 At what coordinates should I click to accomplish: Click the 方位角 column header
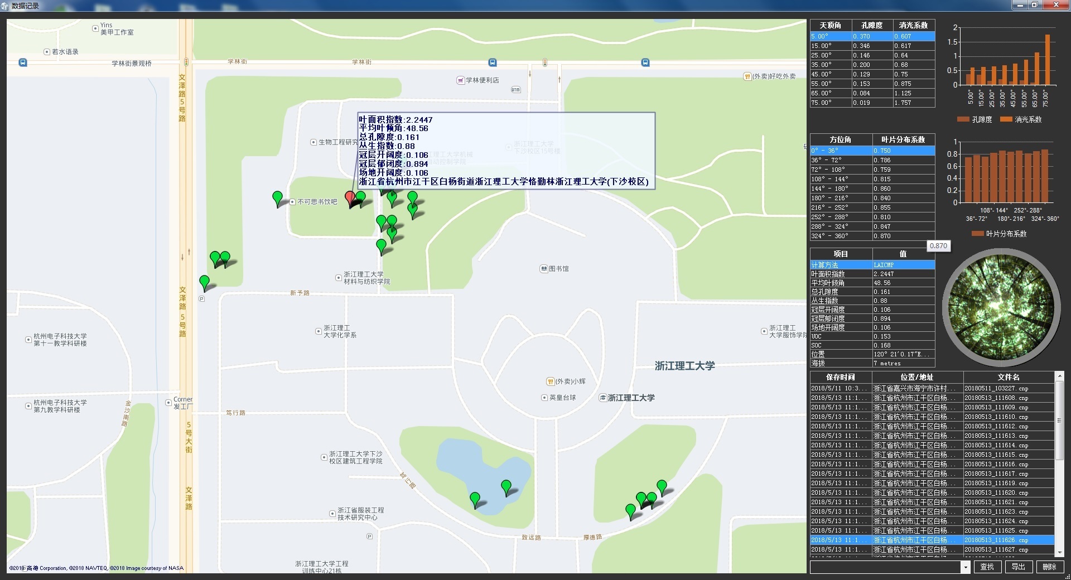841,139
